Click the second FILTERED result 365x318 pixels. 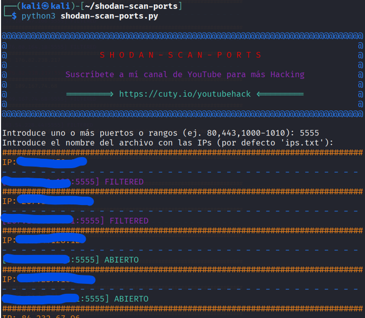coord(129,221)
